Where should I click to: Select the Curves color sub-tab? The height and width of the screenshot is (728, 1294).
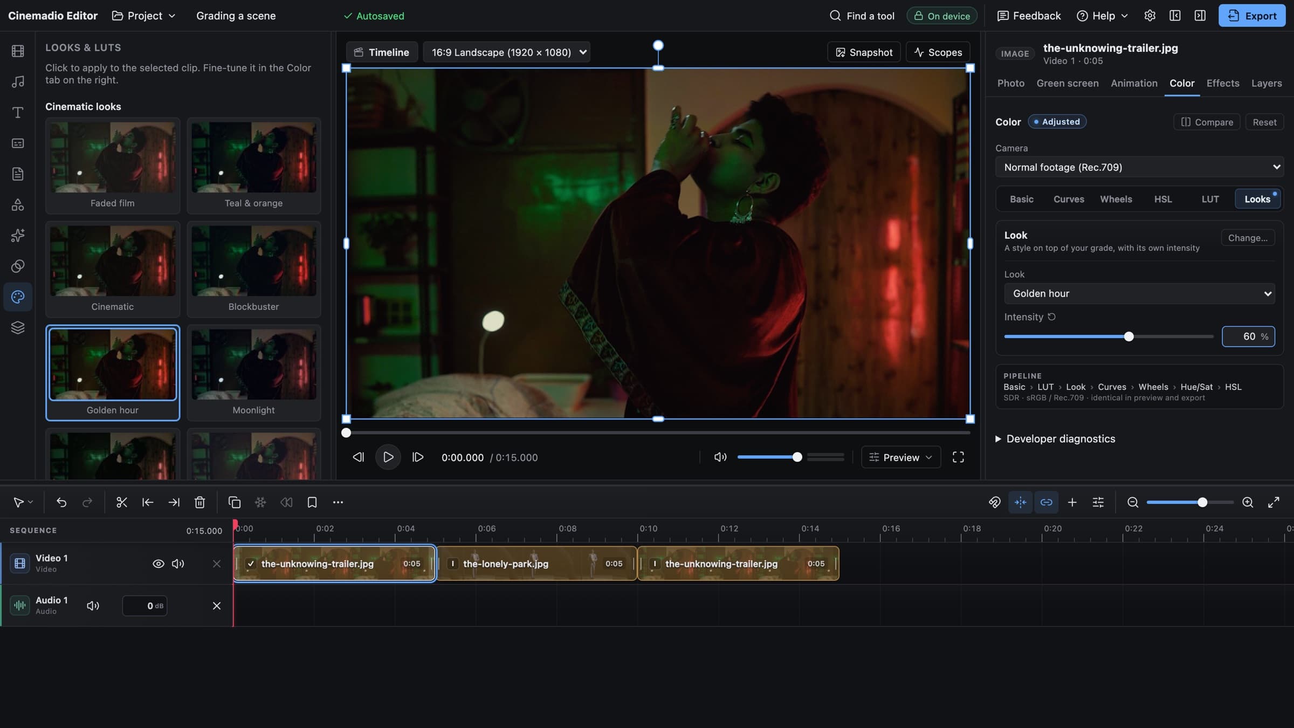pyautogui.click(x=1069, y=199)
